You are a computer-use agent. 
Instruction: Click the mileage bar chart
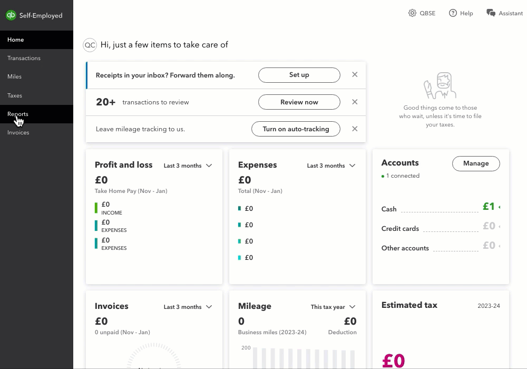(x=299, y=357)
